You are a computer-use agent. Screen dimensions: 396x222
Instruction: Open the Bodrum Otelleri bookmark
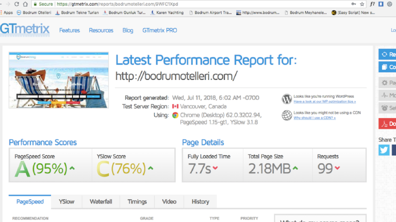[34, 12]
